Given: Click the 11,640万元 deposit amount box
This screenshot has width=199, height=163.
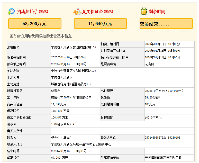Looking at the screenshot, I should tap(100, 24).
